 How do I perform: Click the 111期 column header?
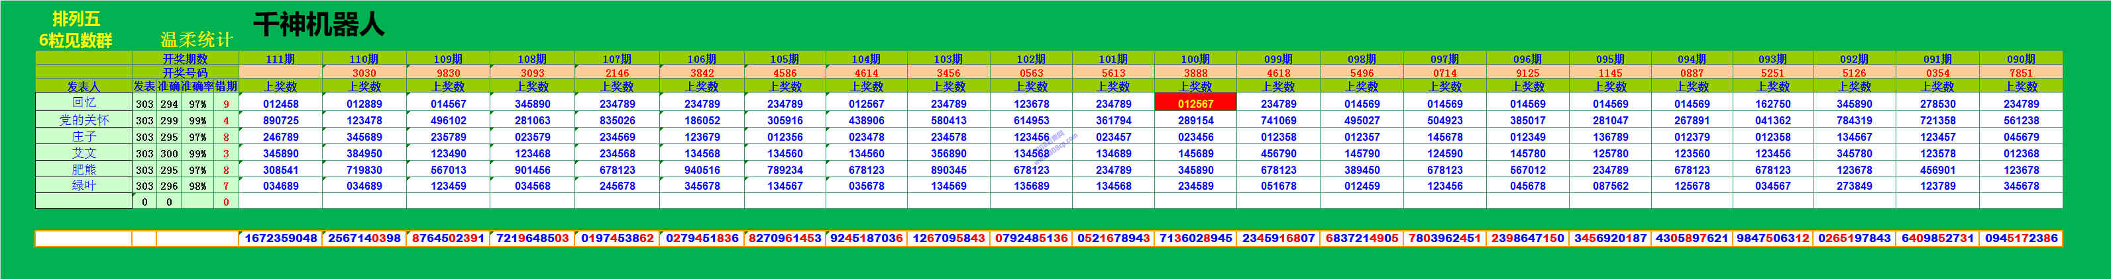(x=280, y=59)
